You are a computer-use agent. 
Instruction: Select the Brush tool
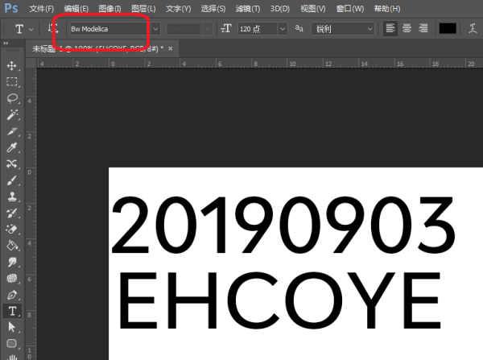[12, 180]
